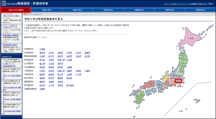The height and width of the screenshot is (119, 216).
Task: Select the 福島県 link in the 仙台国税局 row
Action: point(87,53)
